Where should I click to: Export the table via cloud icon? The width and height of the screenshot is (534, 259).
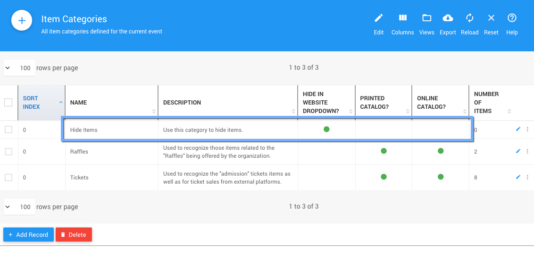click(448, 24)
